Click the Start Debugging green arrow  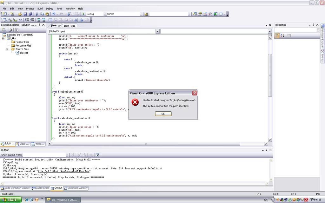click(x=83, y=14)
